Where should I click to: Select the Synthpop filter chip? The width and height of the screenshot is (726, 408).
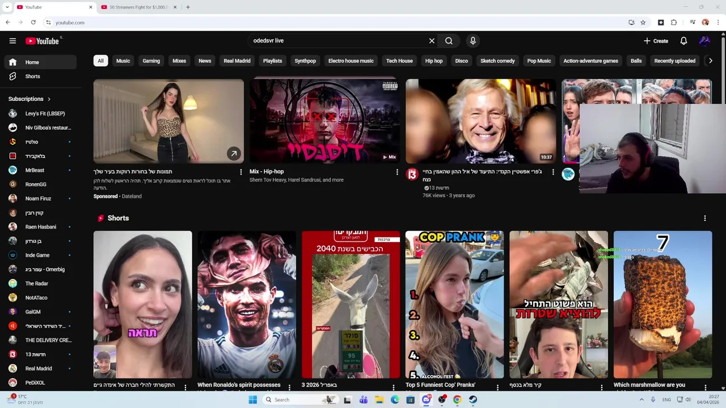[x=305, y=61]
